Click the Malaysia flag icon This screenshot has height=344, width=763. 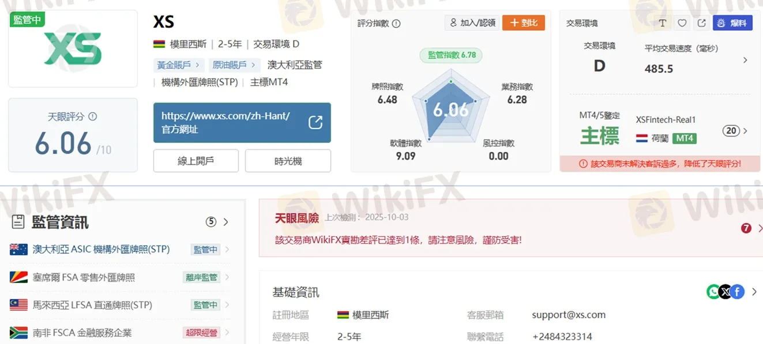point(18,305)
